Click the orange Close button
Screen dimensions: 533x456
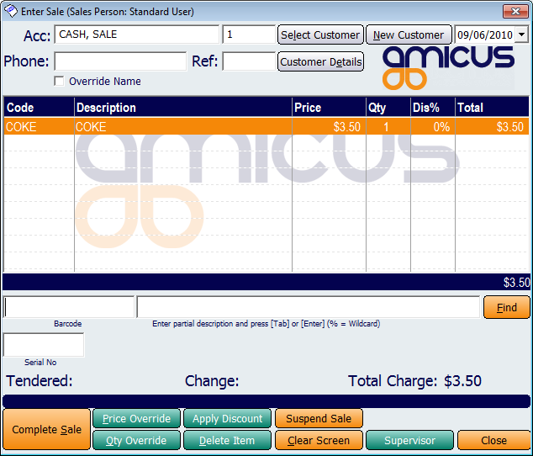pos(494,440)
